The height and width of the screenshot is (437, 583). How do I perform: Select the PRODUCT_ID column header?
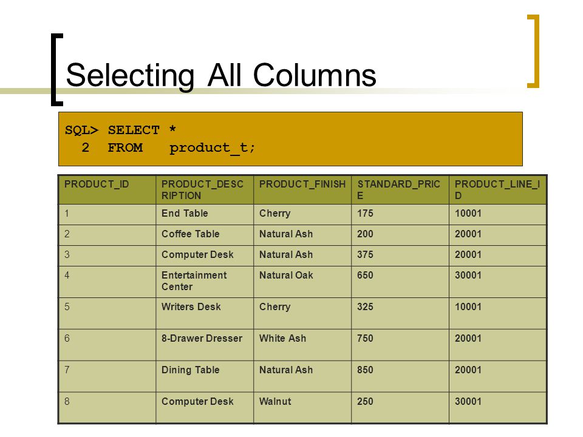tap(107, 190)
